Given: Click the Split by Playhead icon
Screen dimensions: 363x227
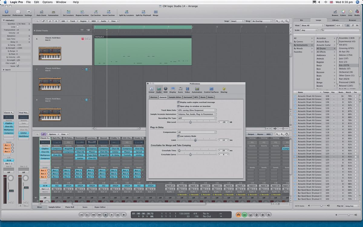Looking at the screenshot, I should coord(143,12).
